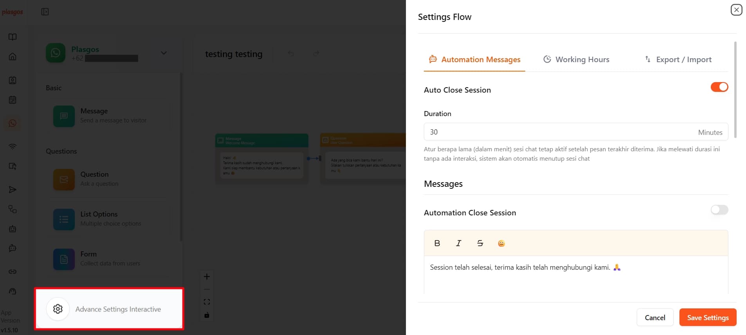Screen dimensions: 746x335
Task: Click the home icon in sidebar
Action: coord(13,57)
